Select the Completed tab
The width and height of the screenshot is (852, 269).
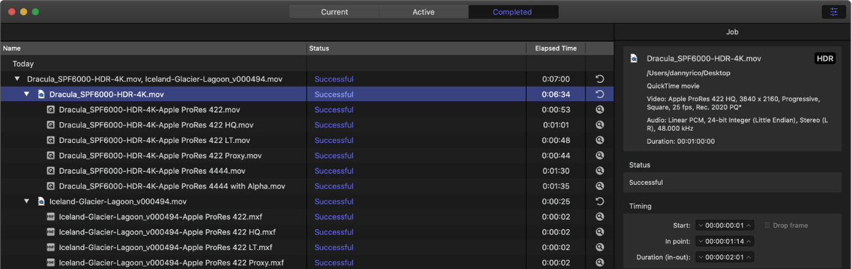click(x=512, y=12)
